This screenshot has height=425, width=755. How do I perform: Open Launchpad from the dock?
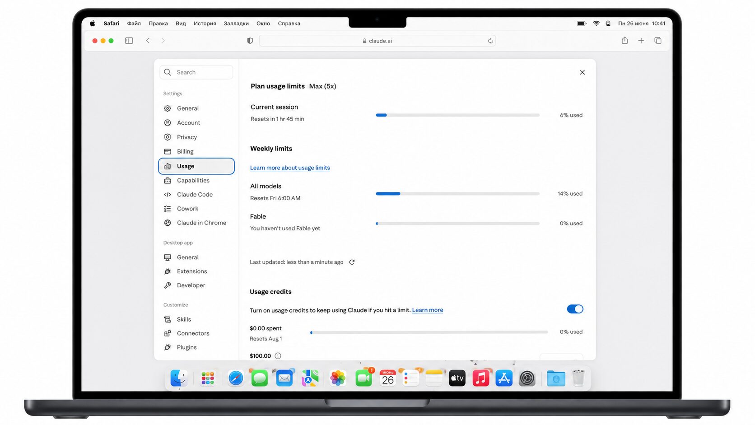208,378
